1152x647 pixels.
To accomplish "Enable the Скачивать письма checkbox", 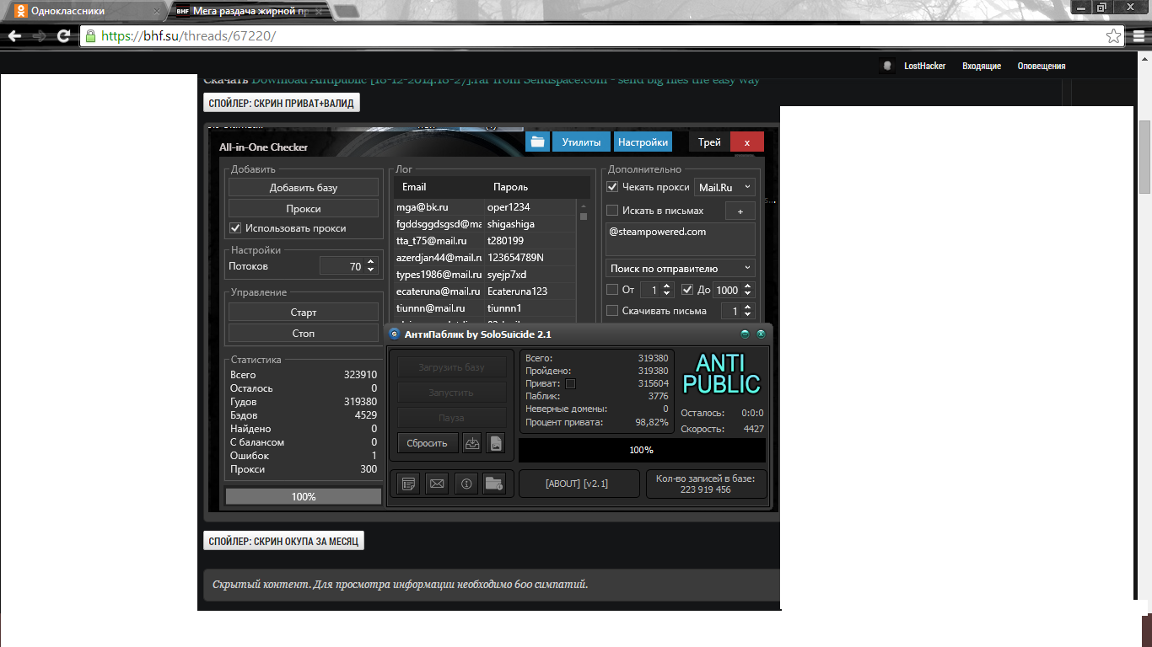I will 612,311.
